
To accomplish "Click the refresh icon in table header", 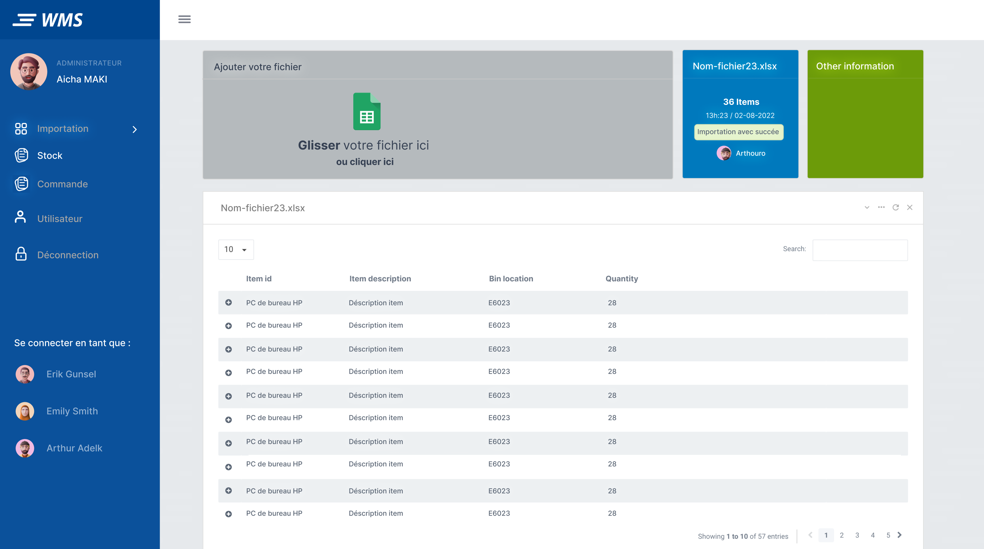I will [895, 207].
